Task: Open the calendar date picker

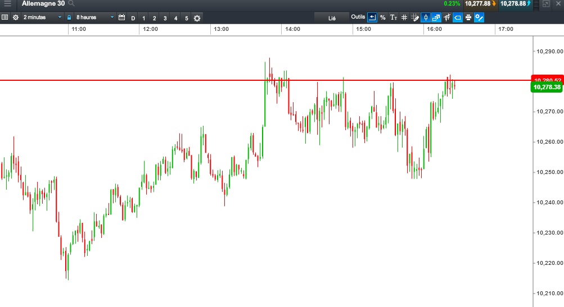Action: tap(121, 17)
